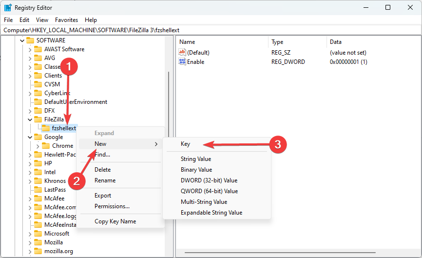Click the horizontal scrollbar in the values pane
This screenshot has height=258, width=422.
coord(280,253)
